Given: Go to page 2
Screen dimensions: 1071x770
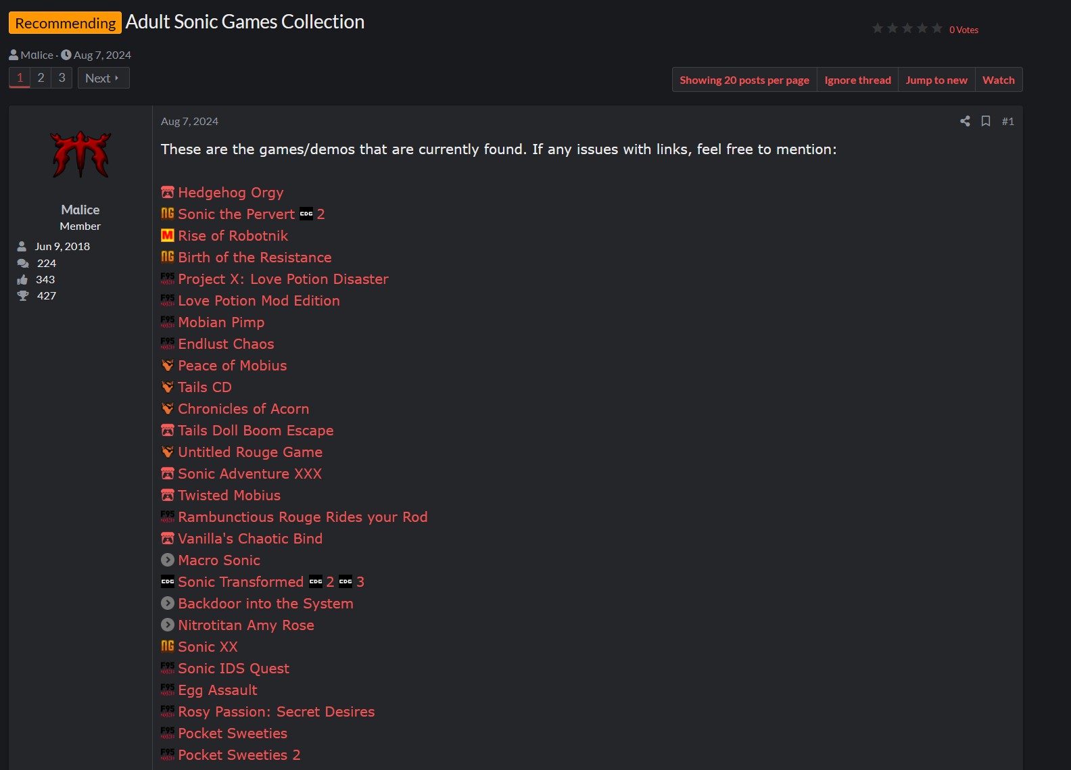Looking at the screenshot, I should [41, 78].
